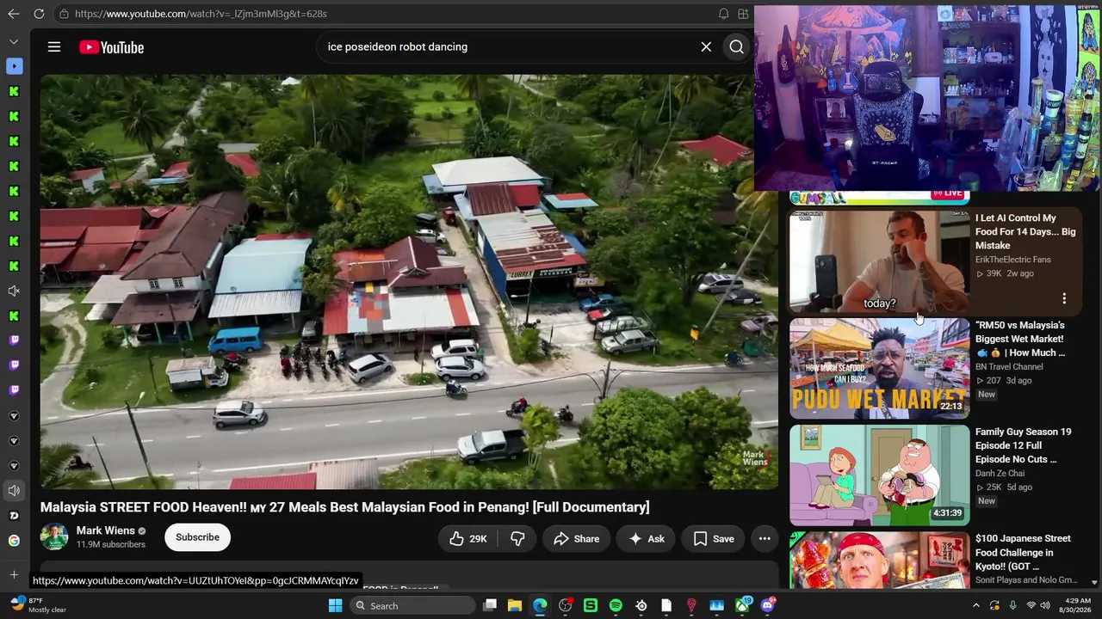Dislike the video with the thumbs-down button
Viewport: 1102px width, 619px height.
[517, 539]
